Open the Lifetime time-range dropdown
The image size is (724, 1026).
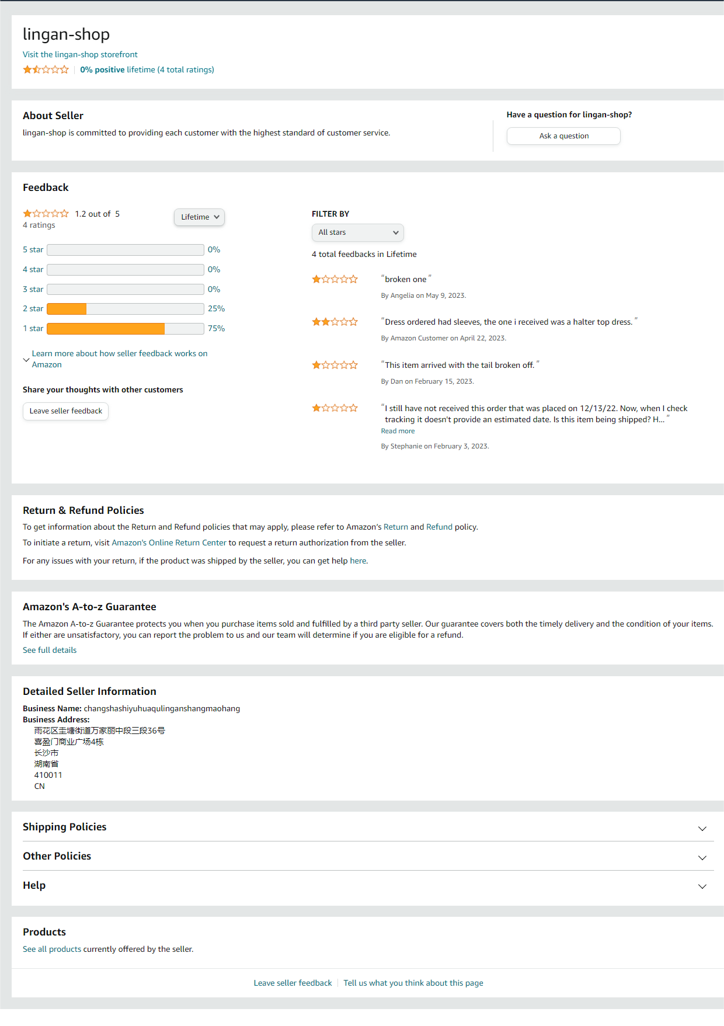tap(199, 217)
